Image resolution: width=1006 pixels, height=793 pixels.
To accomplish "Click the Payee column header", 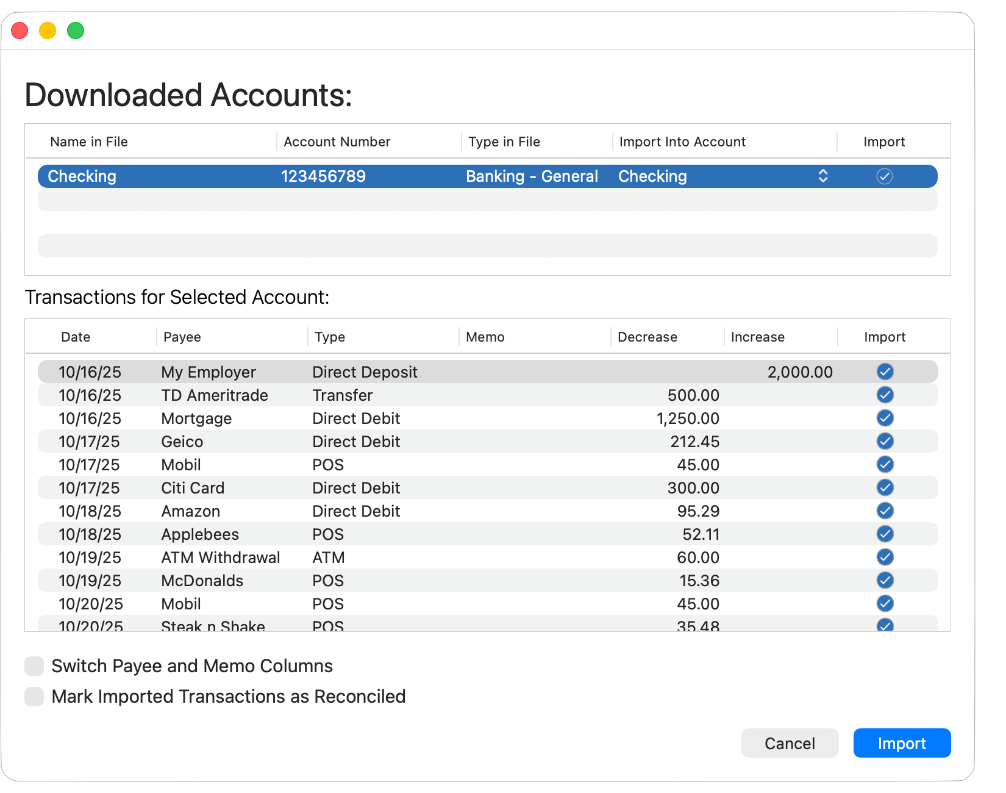I will [x=182, y=336].
